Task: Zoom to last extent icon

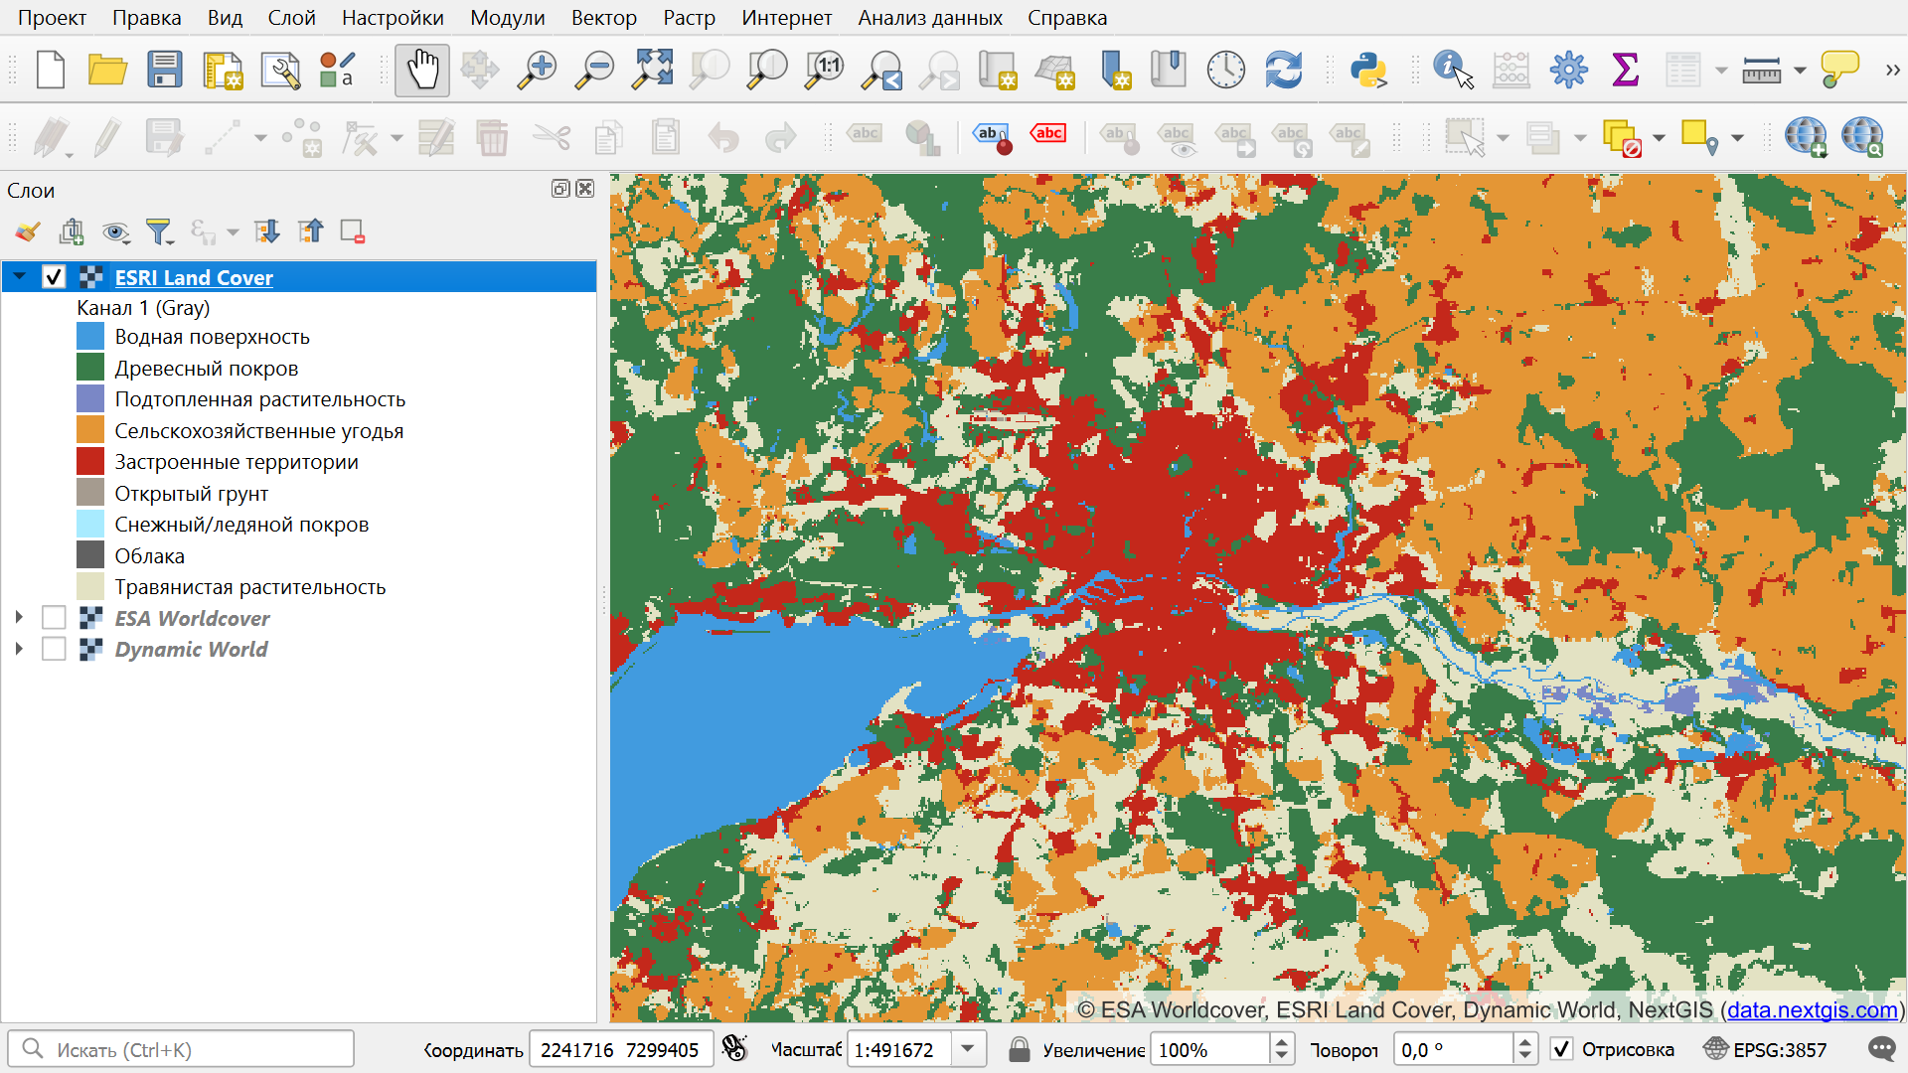Action: [882, 71]
